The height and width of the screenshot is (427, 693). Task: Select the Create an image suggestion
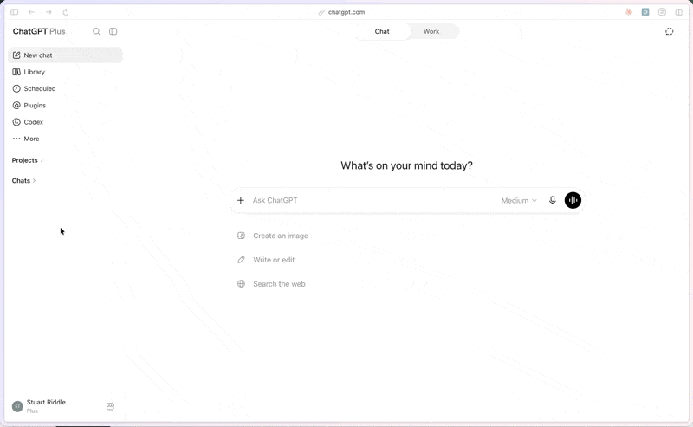pos(273,236)
